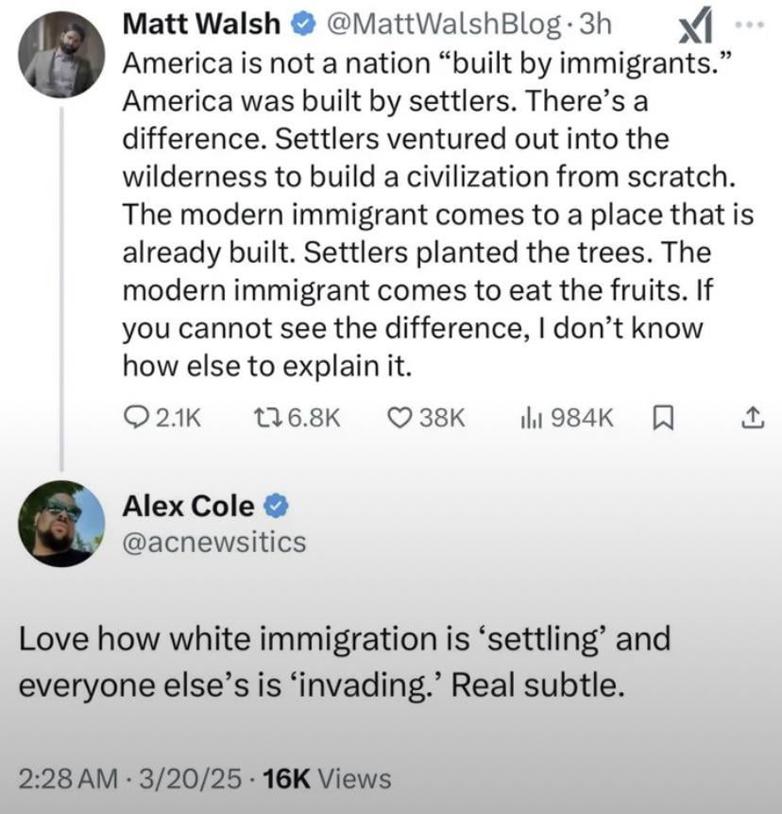782x814 pixels.
Task: Click the 16K Views count
Action: (x=327, y=779)
